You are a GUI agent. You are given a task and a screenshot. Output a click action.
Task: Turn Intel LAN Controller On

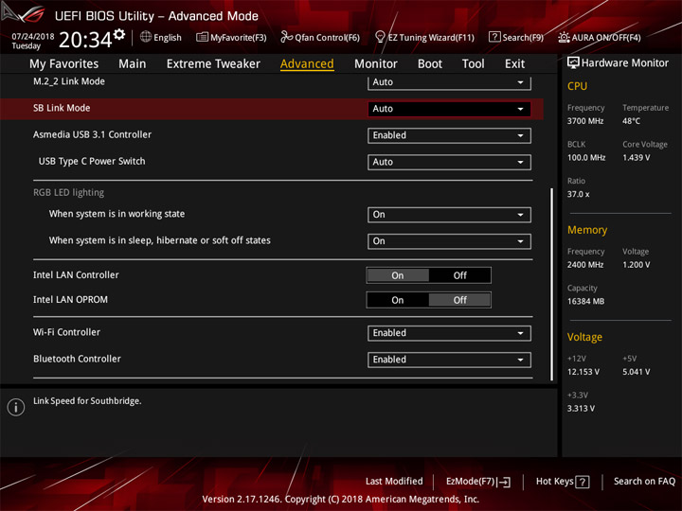point(398,275)
